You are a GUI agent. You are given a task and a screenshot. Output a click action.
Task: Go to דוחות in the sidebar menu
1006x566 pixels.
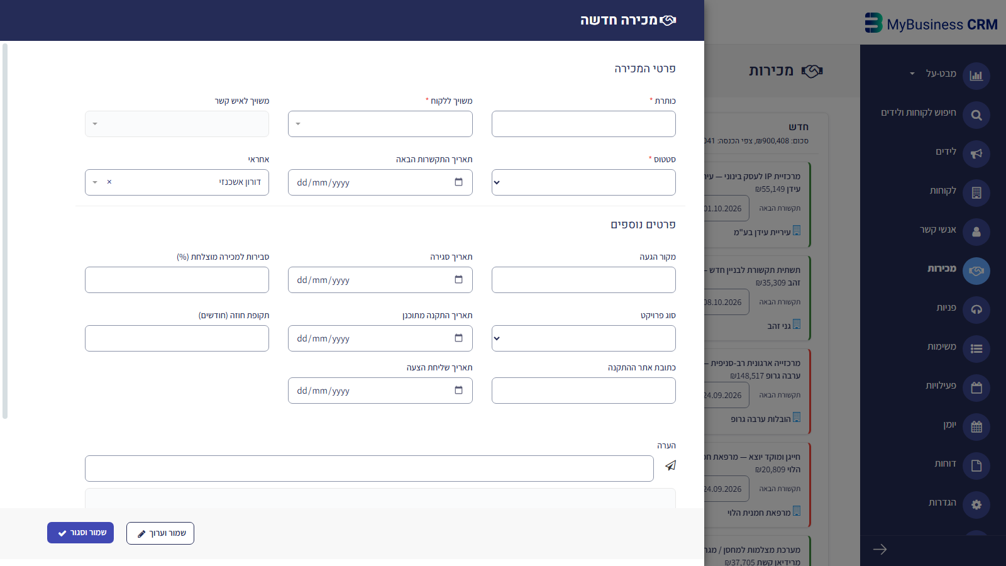(945, 463)
